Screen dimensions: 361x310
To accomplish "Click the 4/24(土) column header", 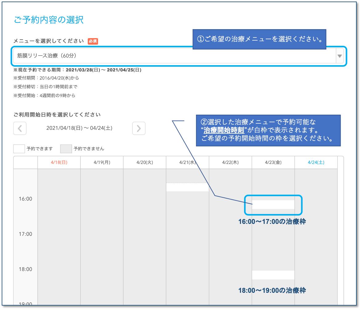I will [316, 162].
